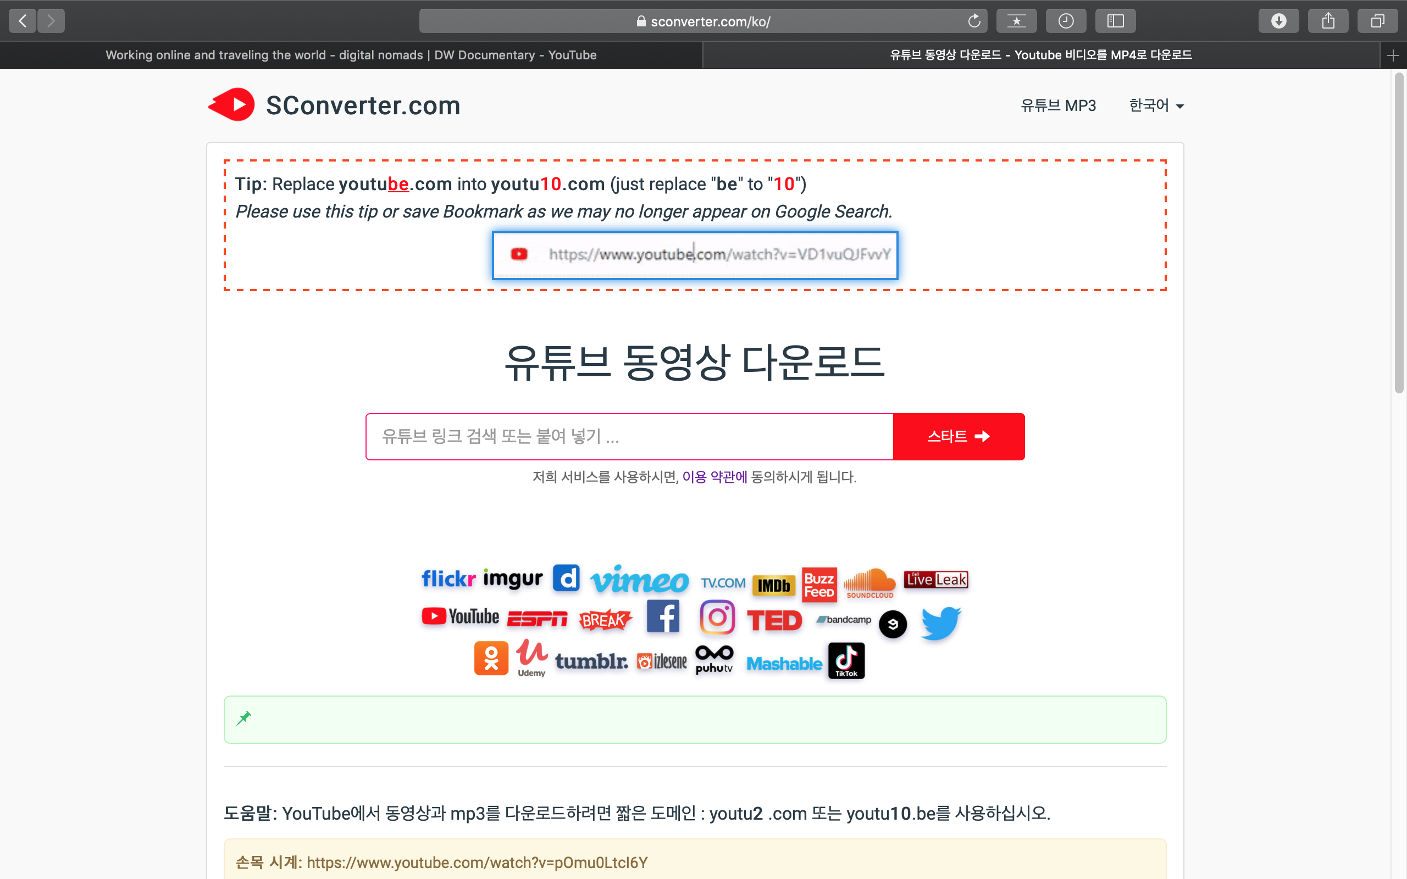Open the 이용 약관에 terms link
The image size is (1407, 879).
point(714,477)
